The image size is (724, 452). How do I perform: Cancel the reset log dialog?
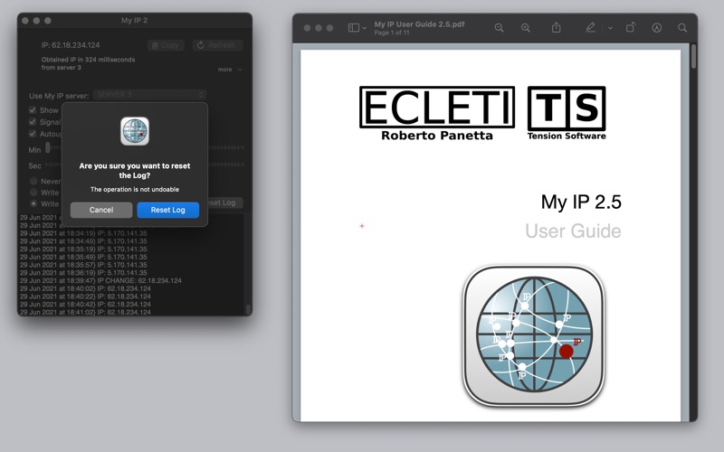[101, 210]
